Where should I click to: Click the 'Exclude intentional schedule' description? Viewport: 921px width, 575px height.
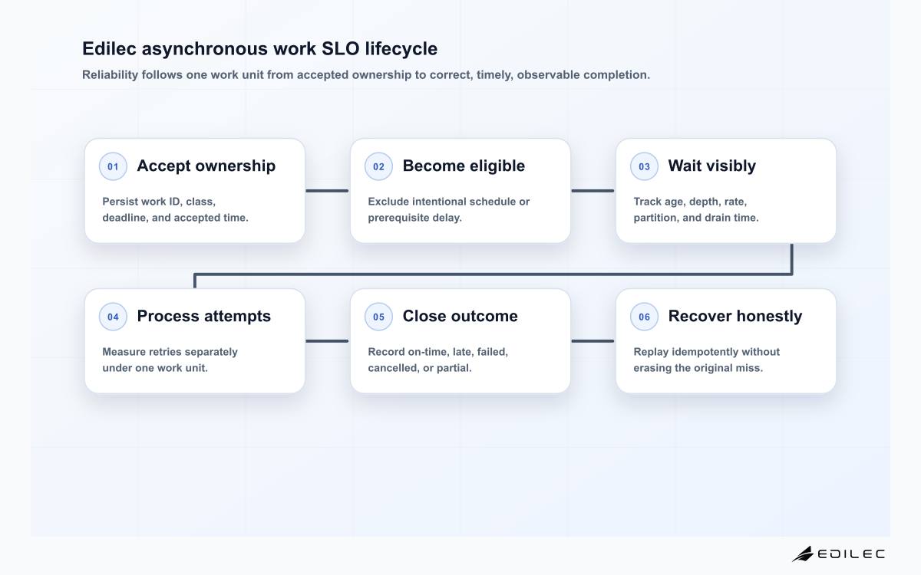click(x=448, y=209)
